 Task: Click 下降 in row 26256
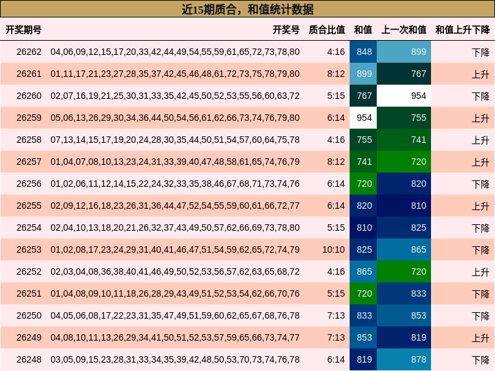tap(481, 184)
